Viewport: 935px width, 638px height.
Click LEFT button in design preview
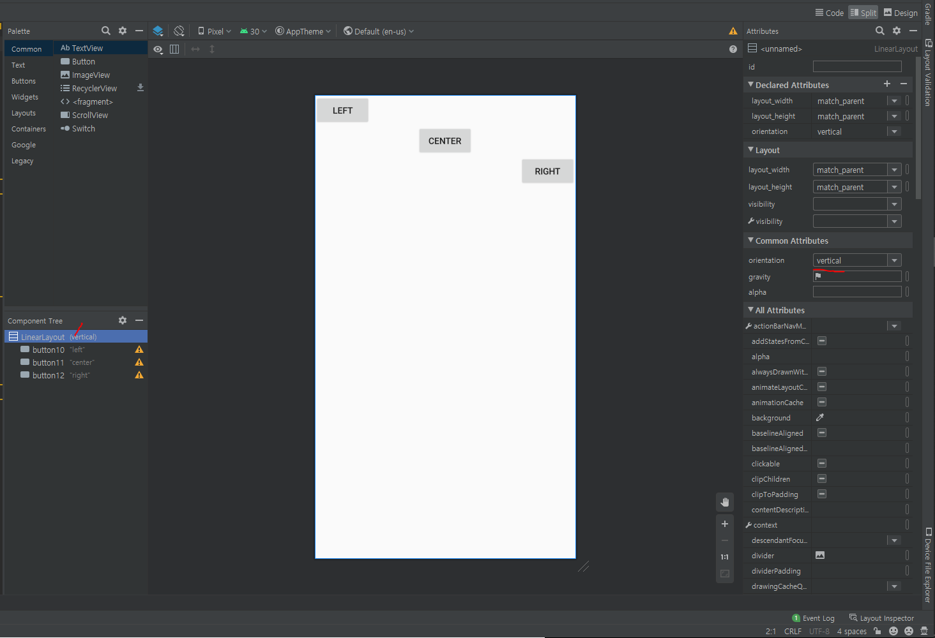click(342, 110)
